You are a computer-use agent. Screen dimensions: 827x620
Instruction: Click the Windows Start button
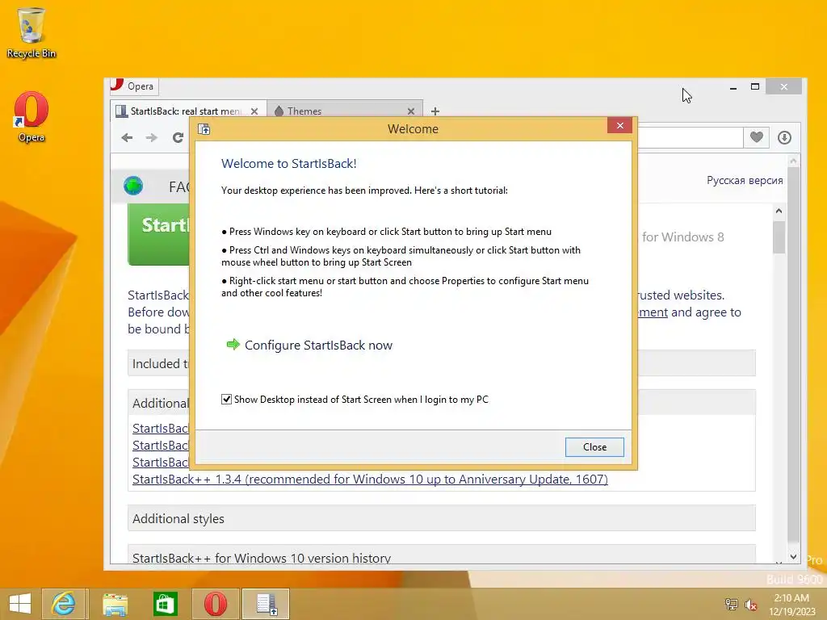tap(20, 604)
